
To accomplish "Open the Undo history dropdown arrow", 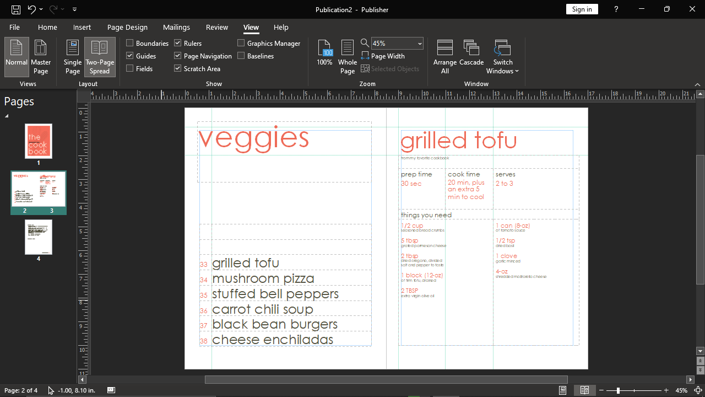I will (x=42, y=9).
